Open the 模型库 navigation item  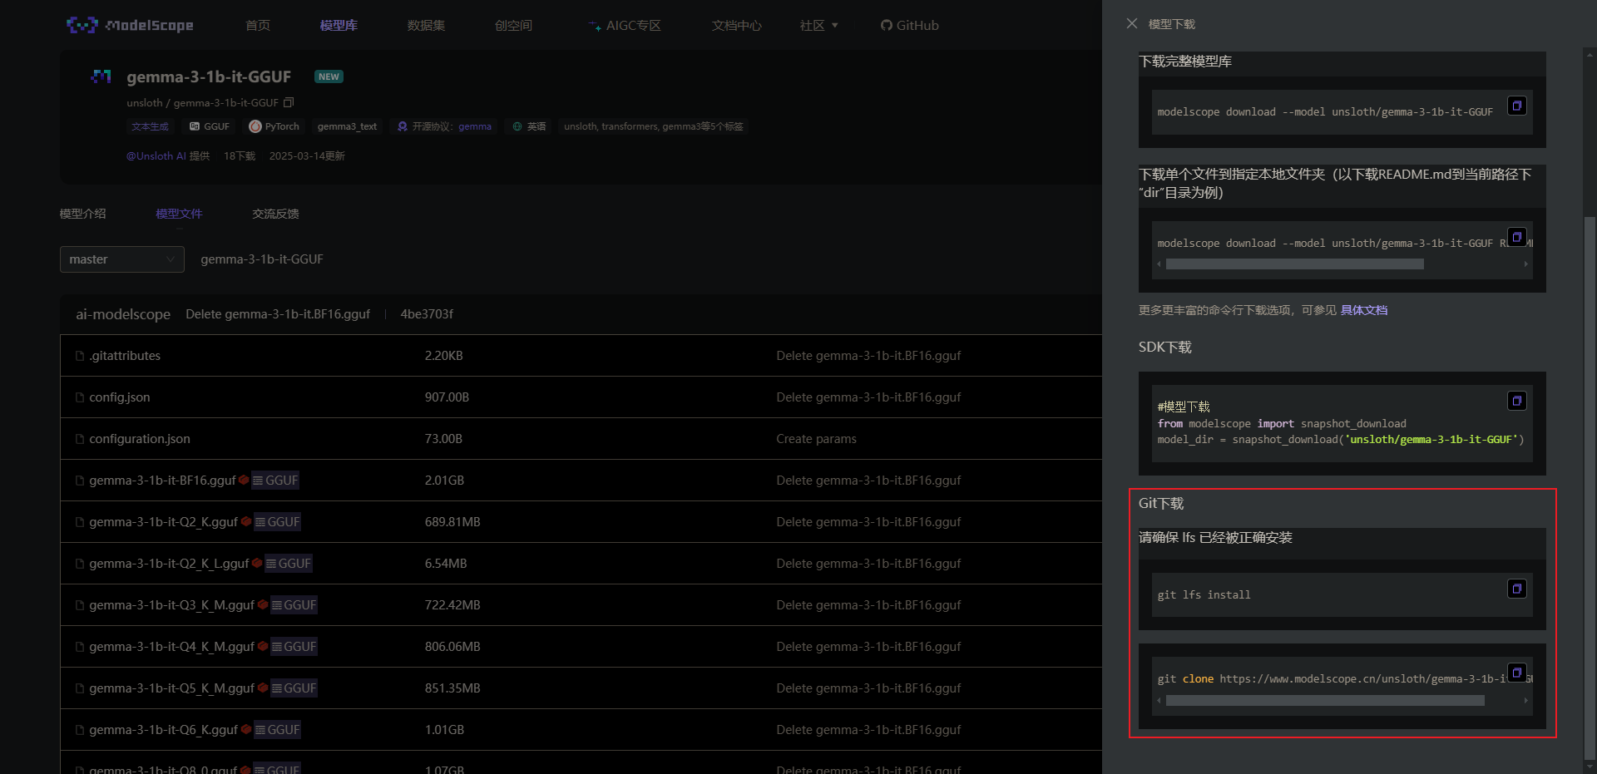coord(339,25)
